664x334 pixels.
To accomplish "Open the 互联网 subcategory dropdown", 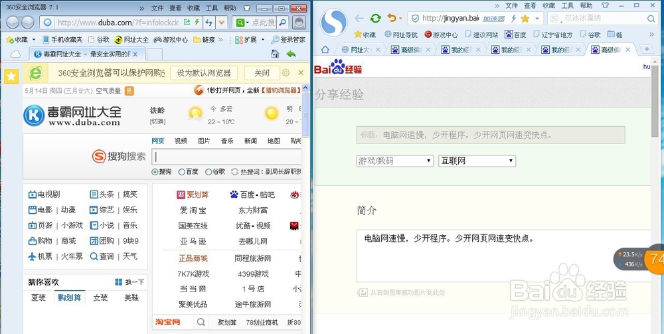I will coord(477,161).
